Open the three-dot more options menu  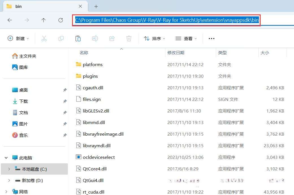click(x=211, y=38)
